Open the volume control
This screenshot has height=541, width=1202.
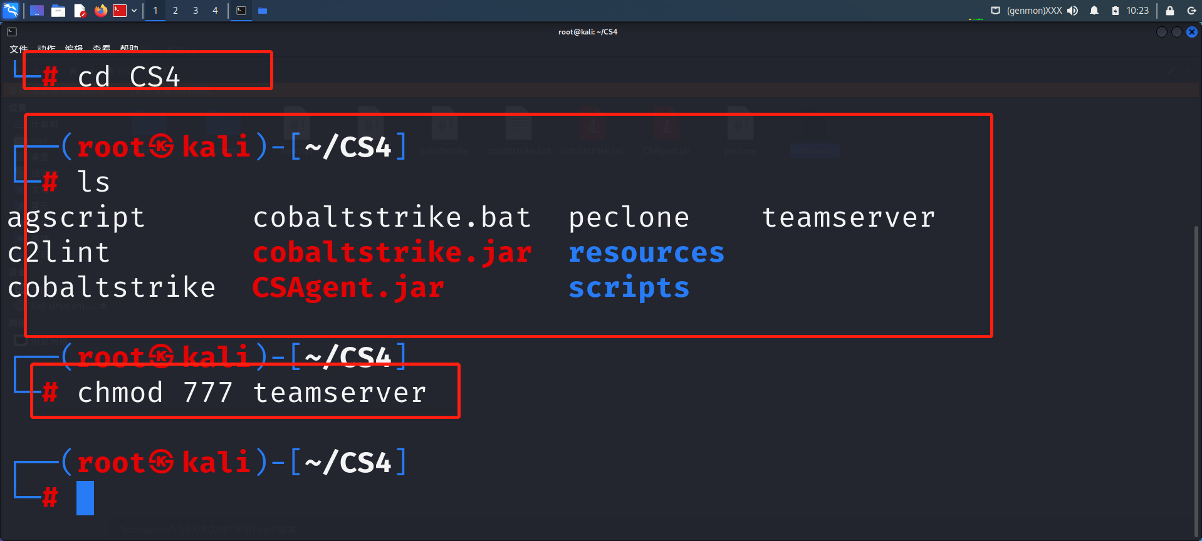pos(1073,11)
